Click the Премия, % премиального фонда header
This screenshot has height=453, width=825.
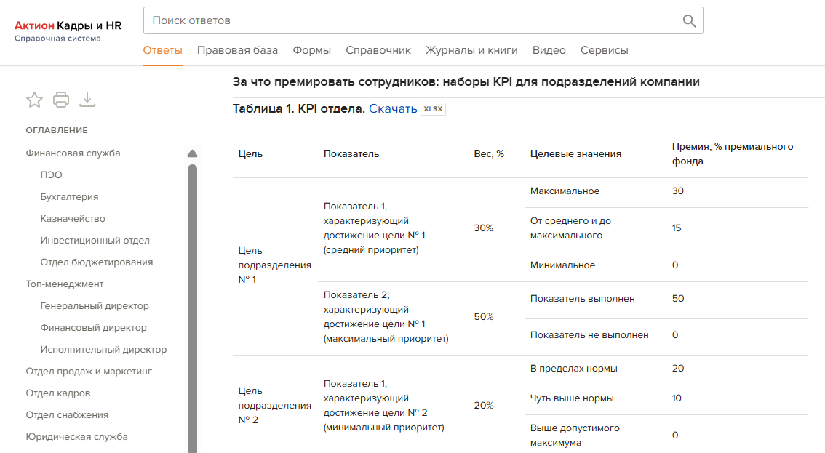point(733,153)
